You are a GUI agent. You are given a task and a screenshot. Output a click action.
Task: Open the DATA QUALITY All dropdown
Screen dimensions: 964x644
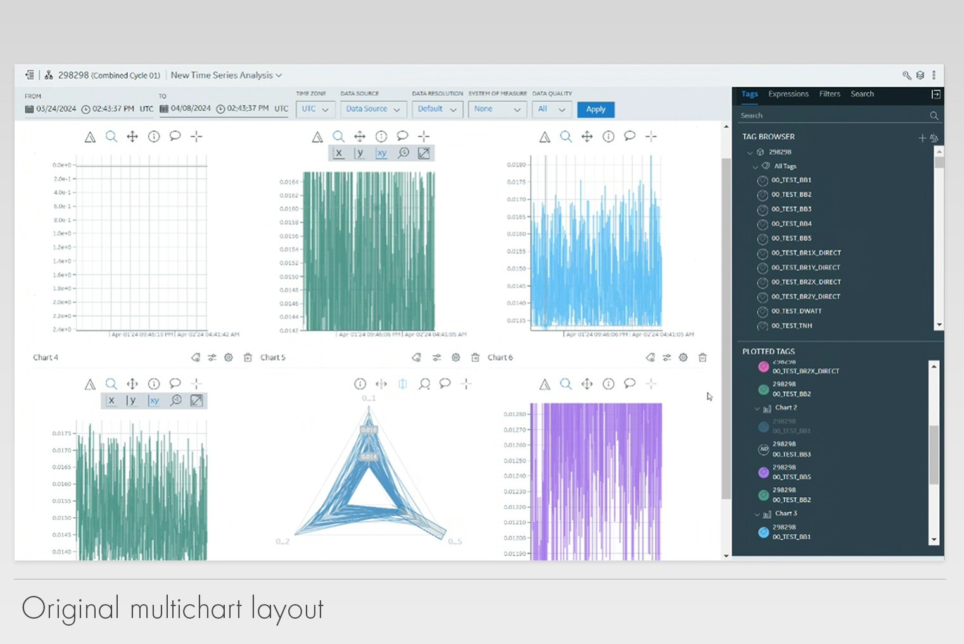click(x=552, y=109)
